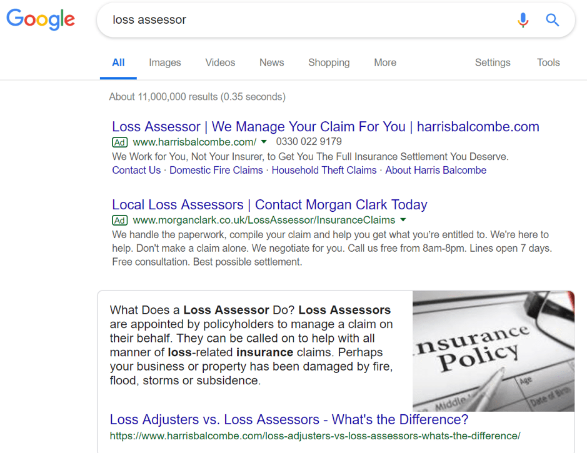Open 'Local Loss Assessors | Contact Morgan Clark' ad
This screenshot has height=453, width=587.
(x=269, y=205)
